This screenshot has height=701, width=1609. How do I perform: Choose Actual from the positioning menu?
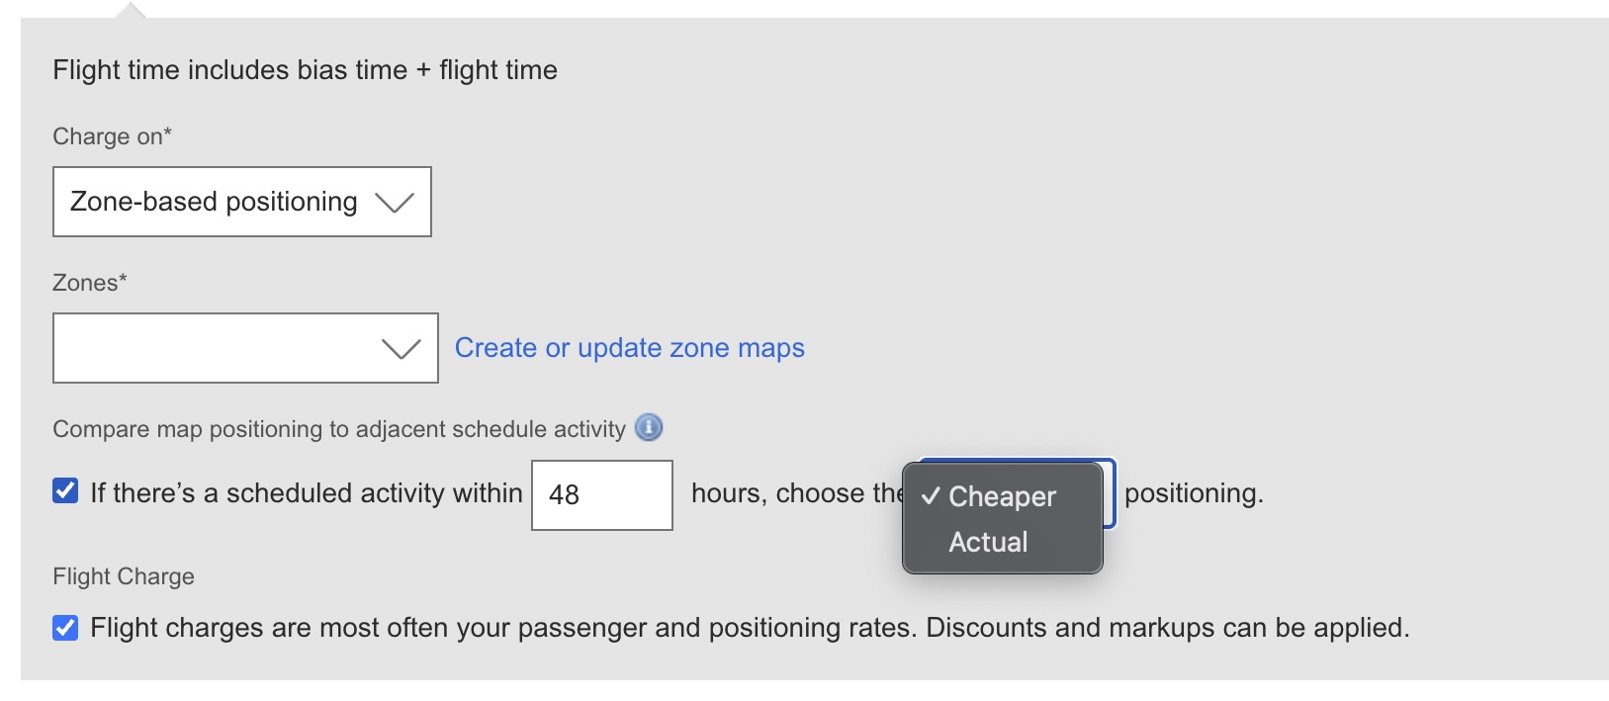(x=988, y=542)
